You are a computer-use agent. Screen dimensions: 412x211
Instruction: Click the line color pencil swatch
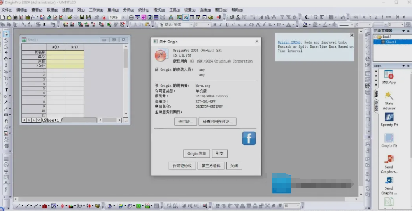click(325, 25)
